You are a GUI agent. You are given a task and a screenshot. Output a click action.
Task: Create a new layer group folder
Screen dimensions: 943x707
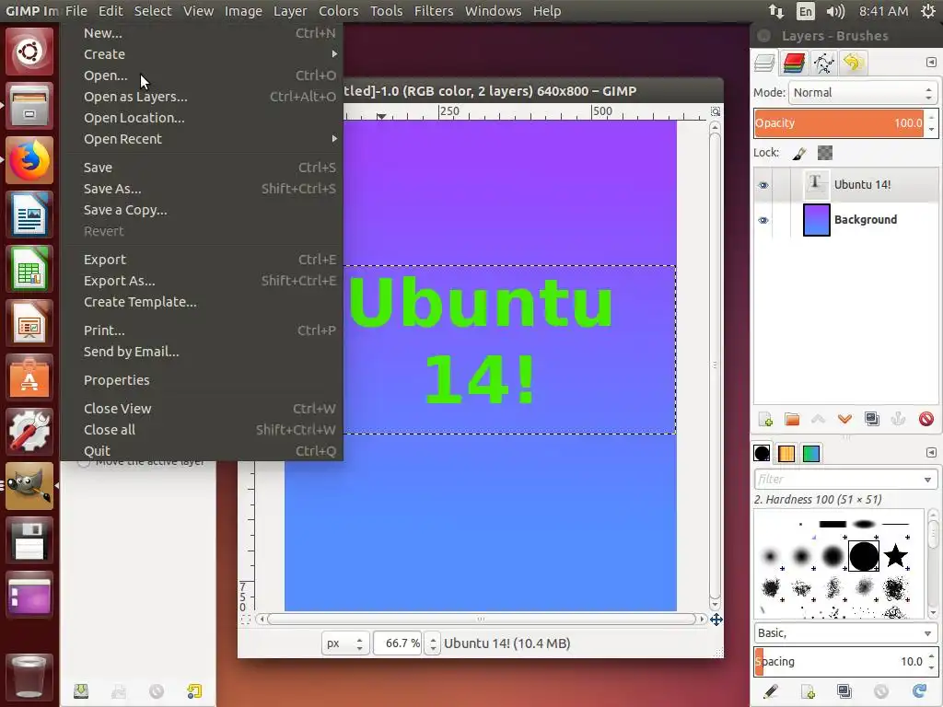point(792,419)
